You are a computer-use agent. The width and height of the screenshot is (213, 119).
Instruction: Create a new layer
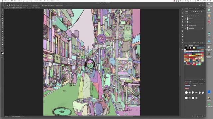coord(200,43)
